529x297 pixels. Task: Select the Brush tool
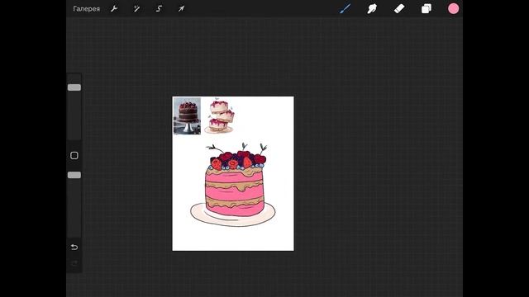[x=346, y=9]
